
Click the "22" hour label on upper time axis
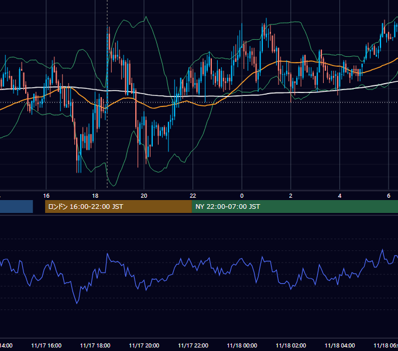click(x=193, y=195)
